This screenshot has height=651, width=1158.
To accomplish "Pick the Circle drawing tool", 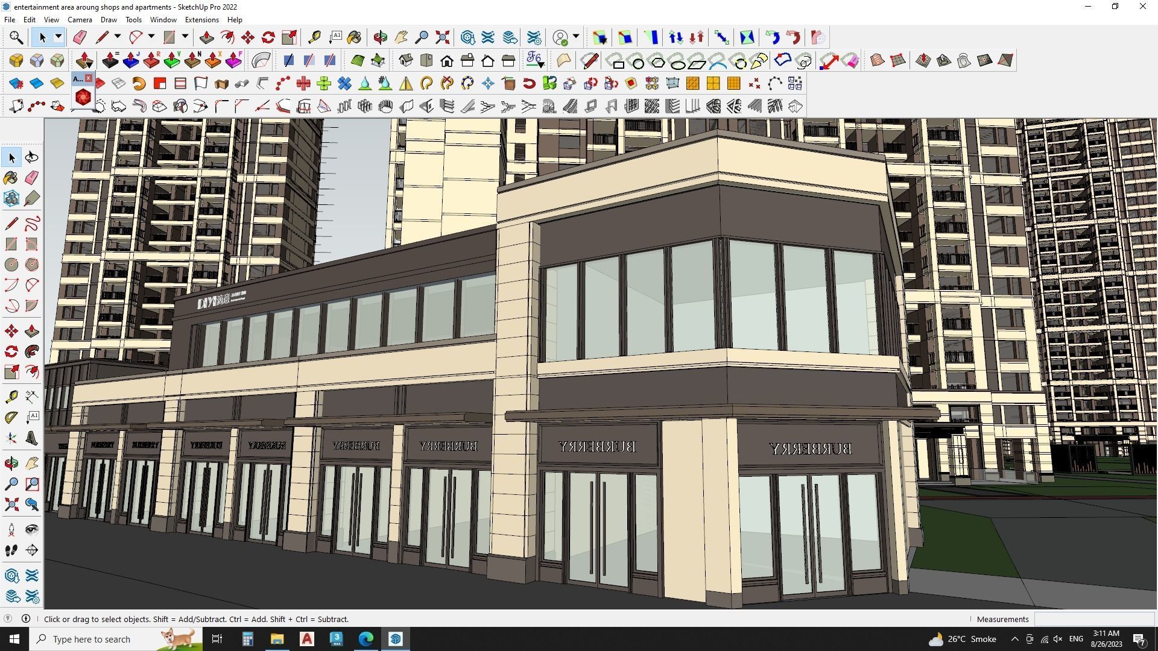I will click(11, 265).
